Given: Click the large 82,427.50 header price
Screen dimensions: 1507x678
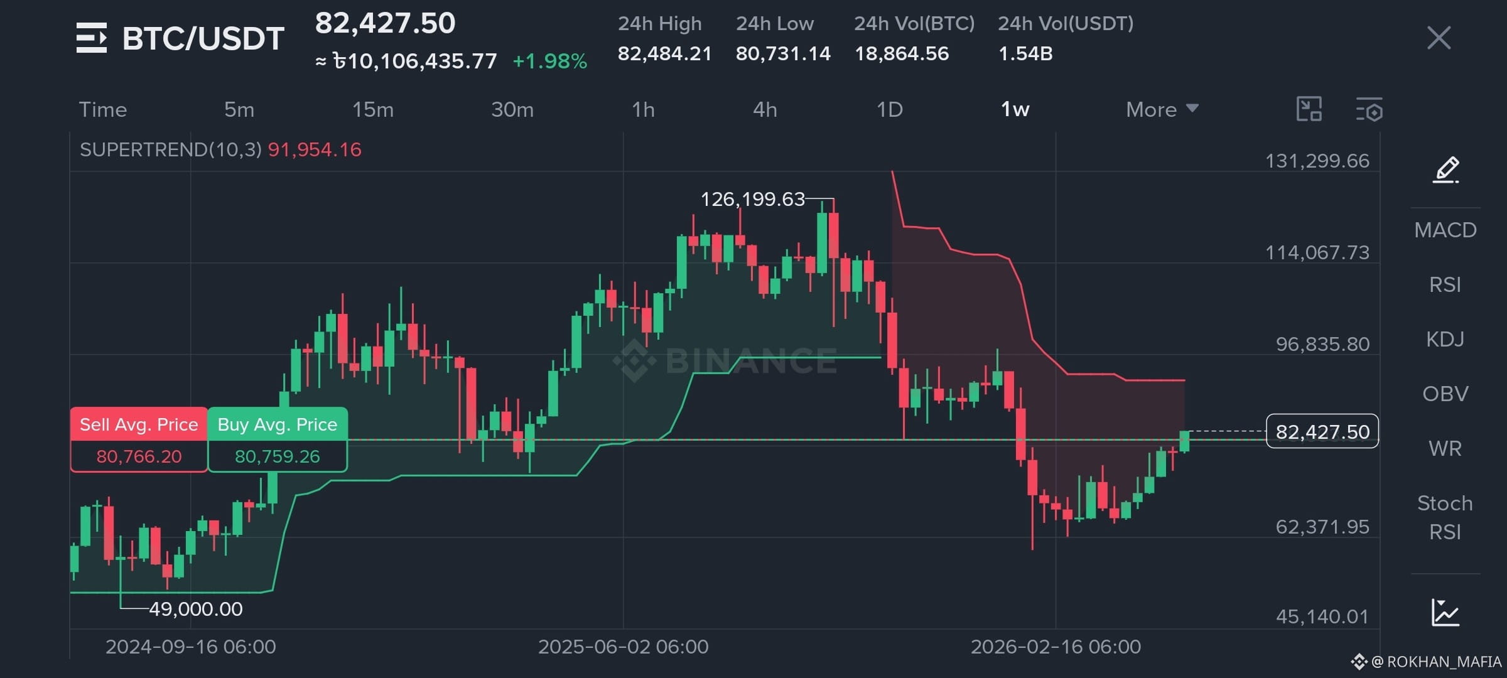Looking at the screenshot, I should coord(385,24).
